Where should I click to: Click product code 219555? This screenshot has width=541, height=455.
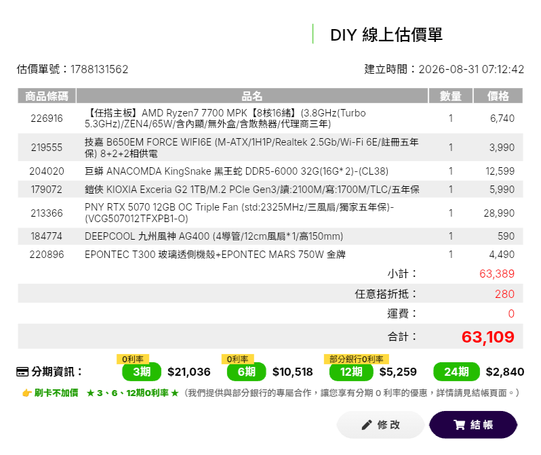(x=47, y=148)
